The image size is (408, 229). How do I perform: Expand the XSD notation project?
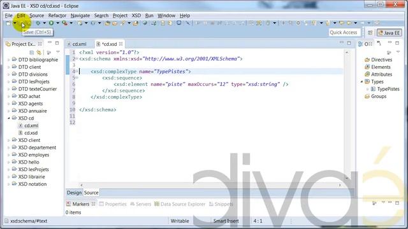click(x=8, y=184)
